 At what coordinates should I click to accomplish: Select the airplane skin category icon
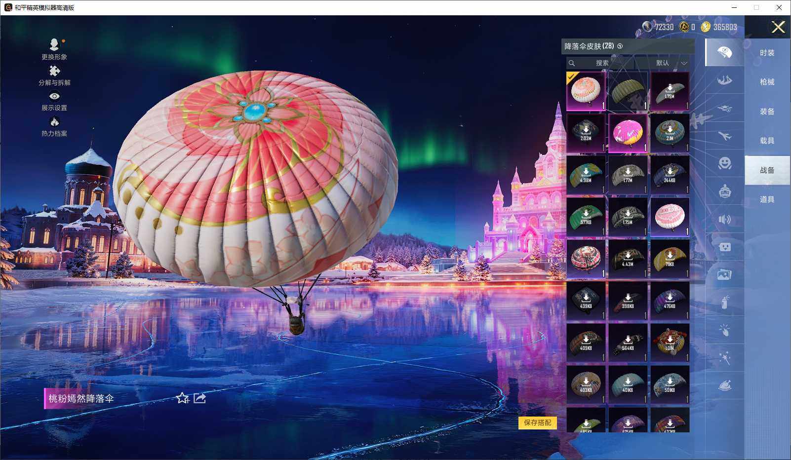(724, 136)
